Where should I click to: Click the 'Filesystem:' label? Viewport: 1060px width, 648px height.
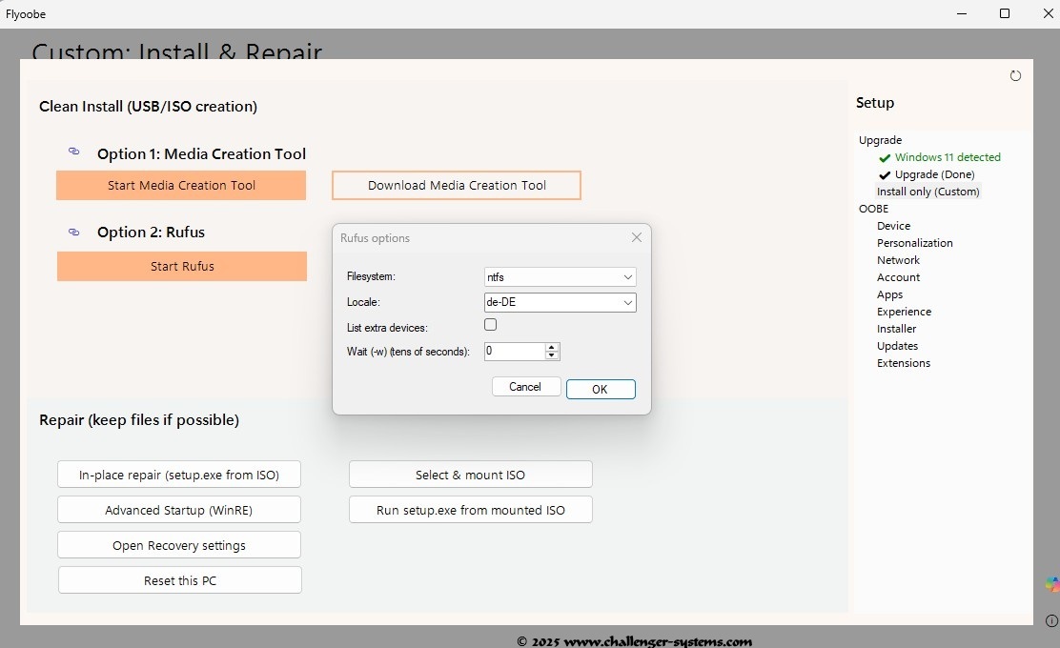[x=371, y=276]
